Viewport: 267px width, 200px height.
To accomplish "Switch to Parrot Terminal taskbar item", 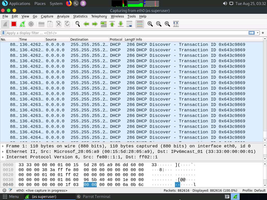I will pos(93,197).
